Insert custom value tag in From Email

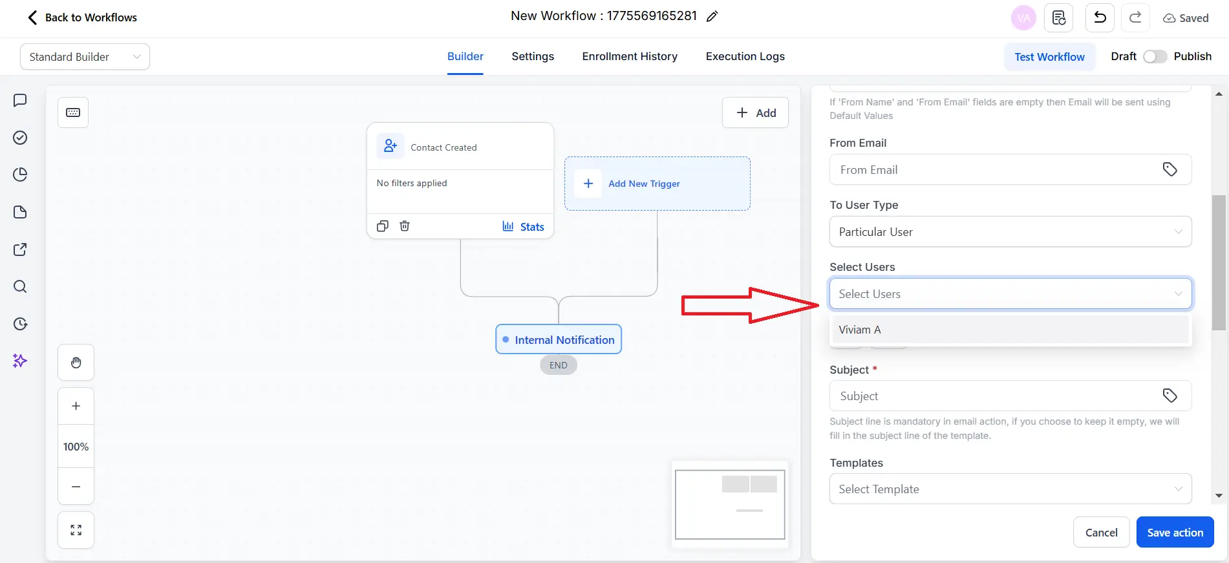[1170, 169]
